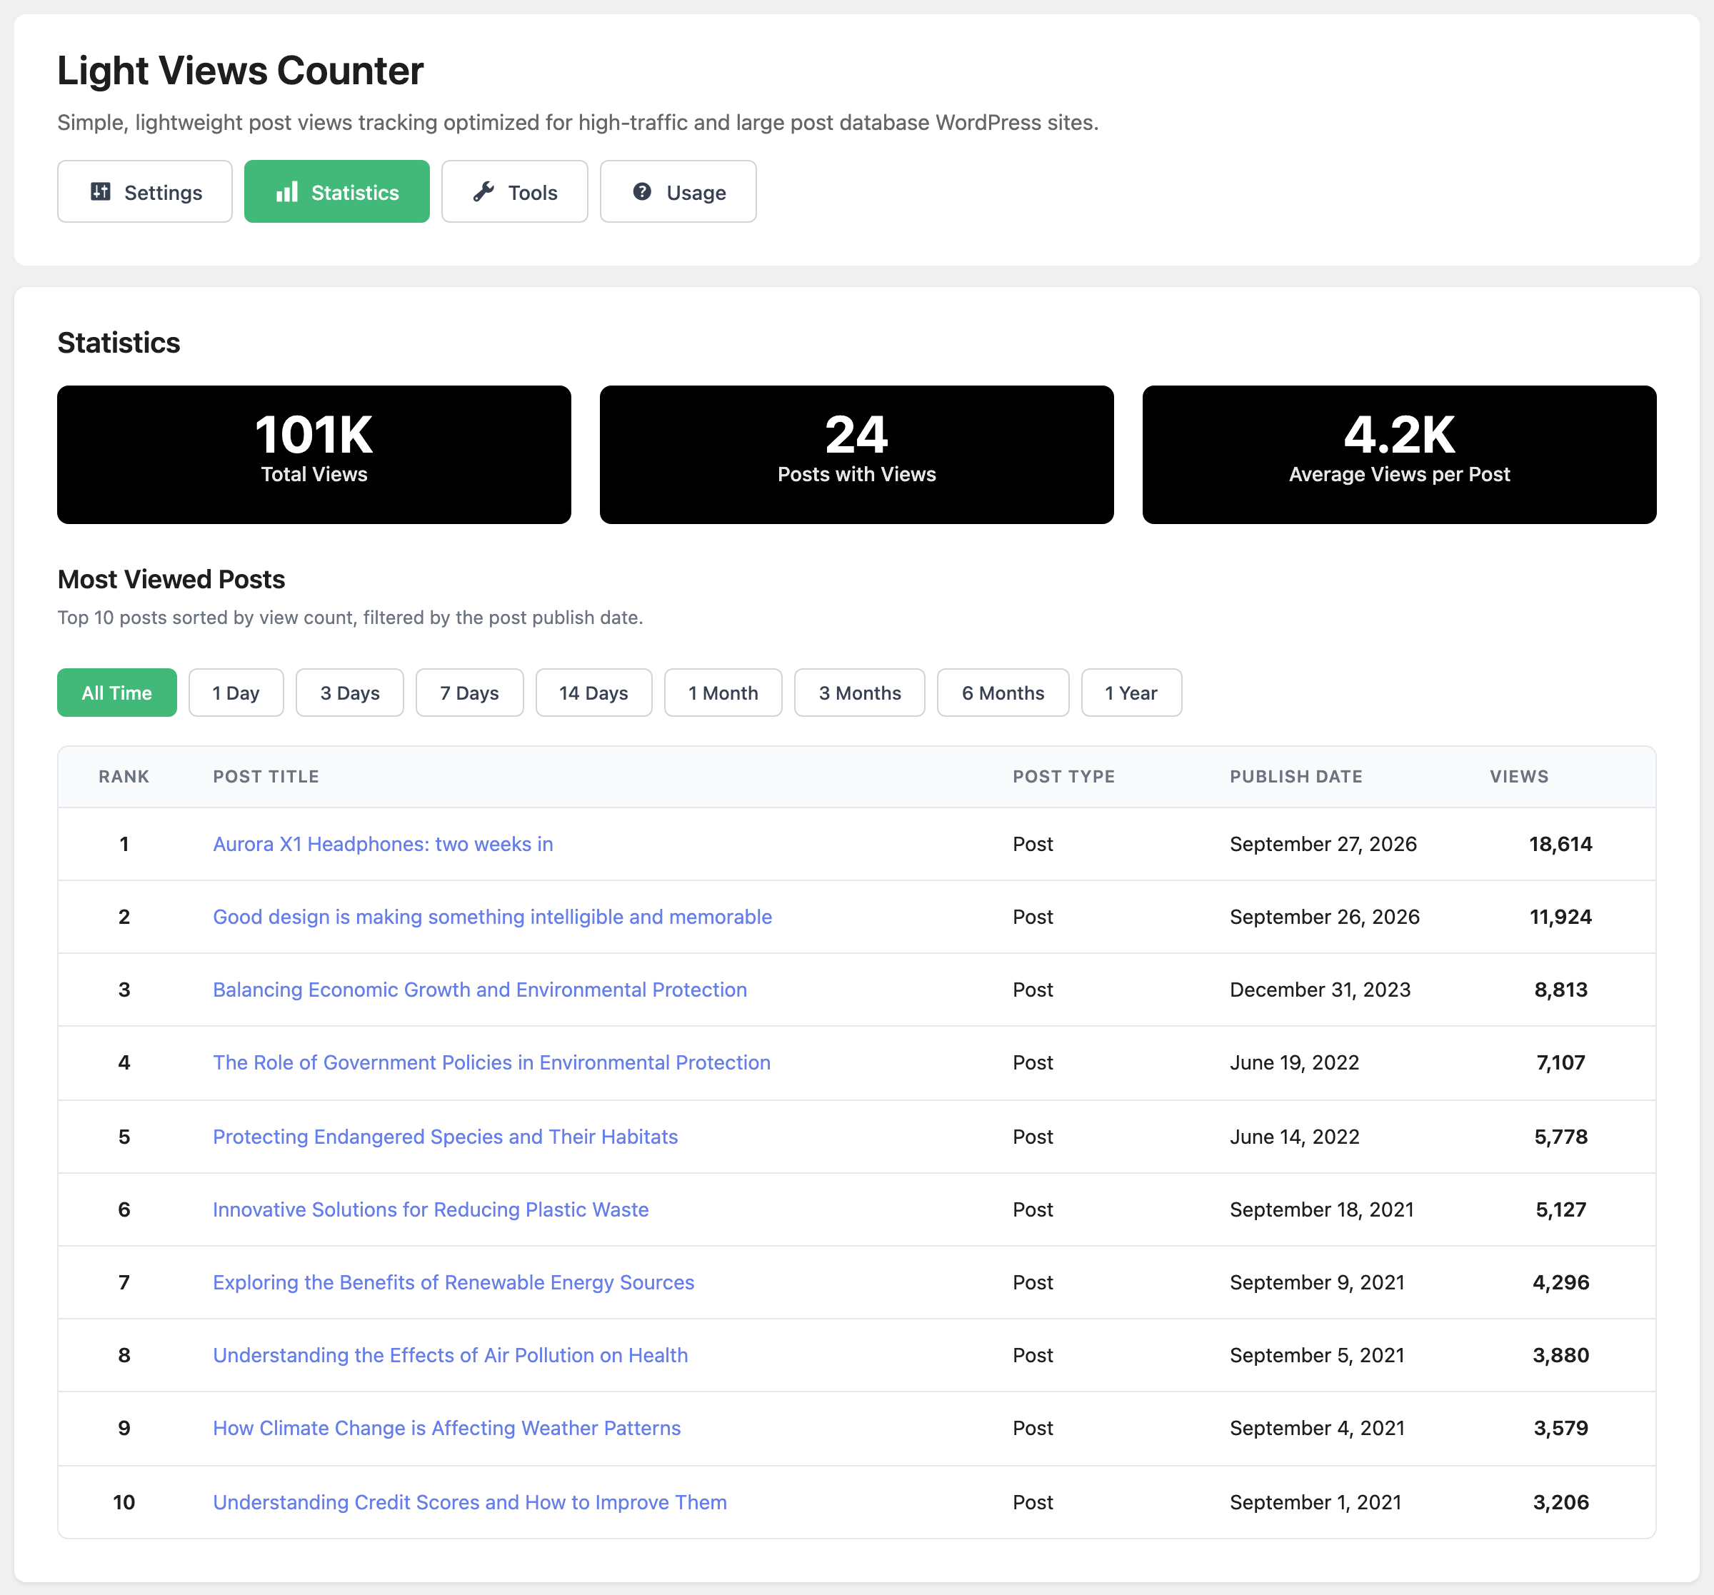Click the 24 Posts with Views card
The width and height of the screenshot is (1714, 1595).
[857, 454]
